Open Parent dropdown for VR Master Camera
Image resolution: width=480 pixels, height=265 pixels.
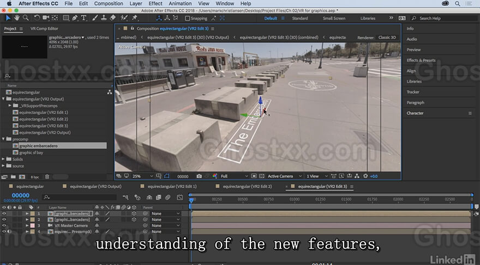point(165,225)
